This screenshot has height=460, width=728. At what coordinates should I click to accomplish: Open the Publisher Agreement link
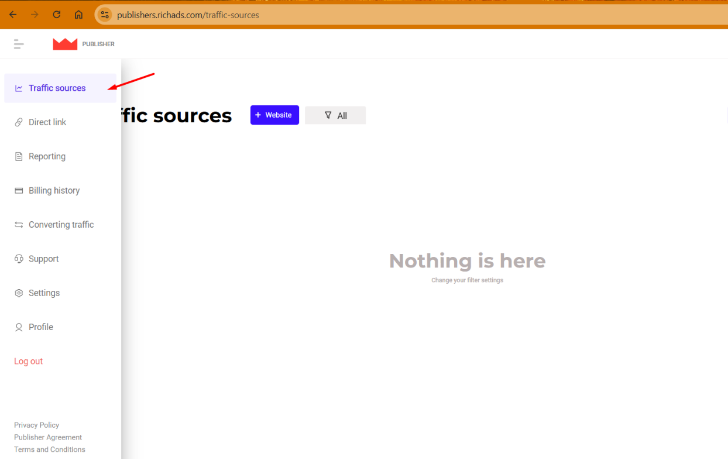pyautogui.click(x=48, y=437)
